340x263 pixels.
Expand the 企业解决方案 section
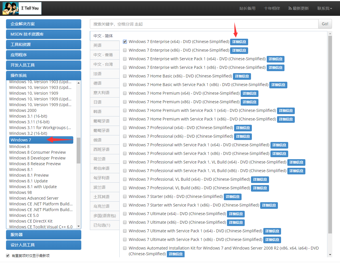point(44,24)
